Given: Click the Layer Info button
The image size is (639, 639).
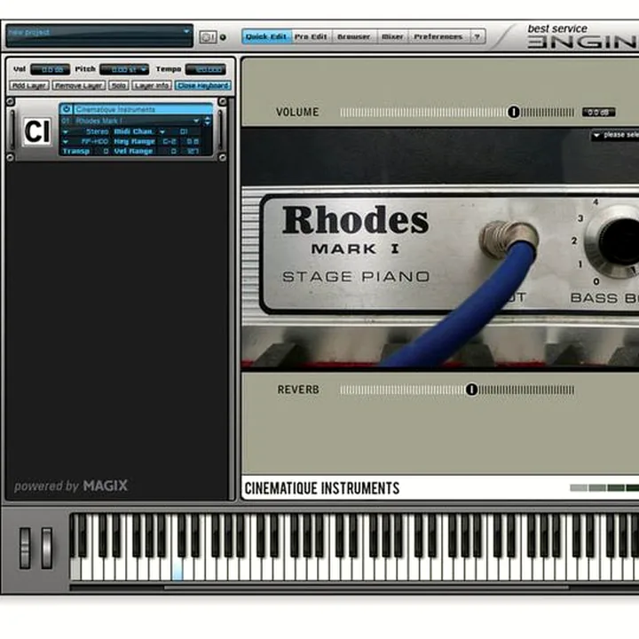Looking at the screenshot, I should click(x=152, y=85).
